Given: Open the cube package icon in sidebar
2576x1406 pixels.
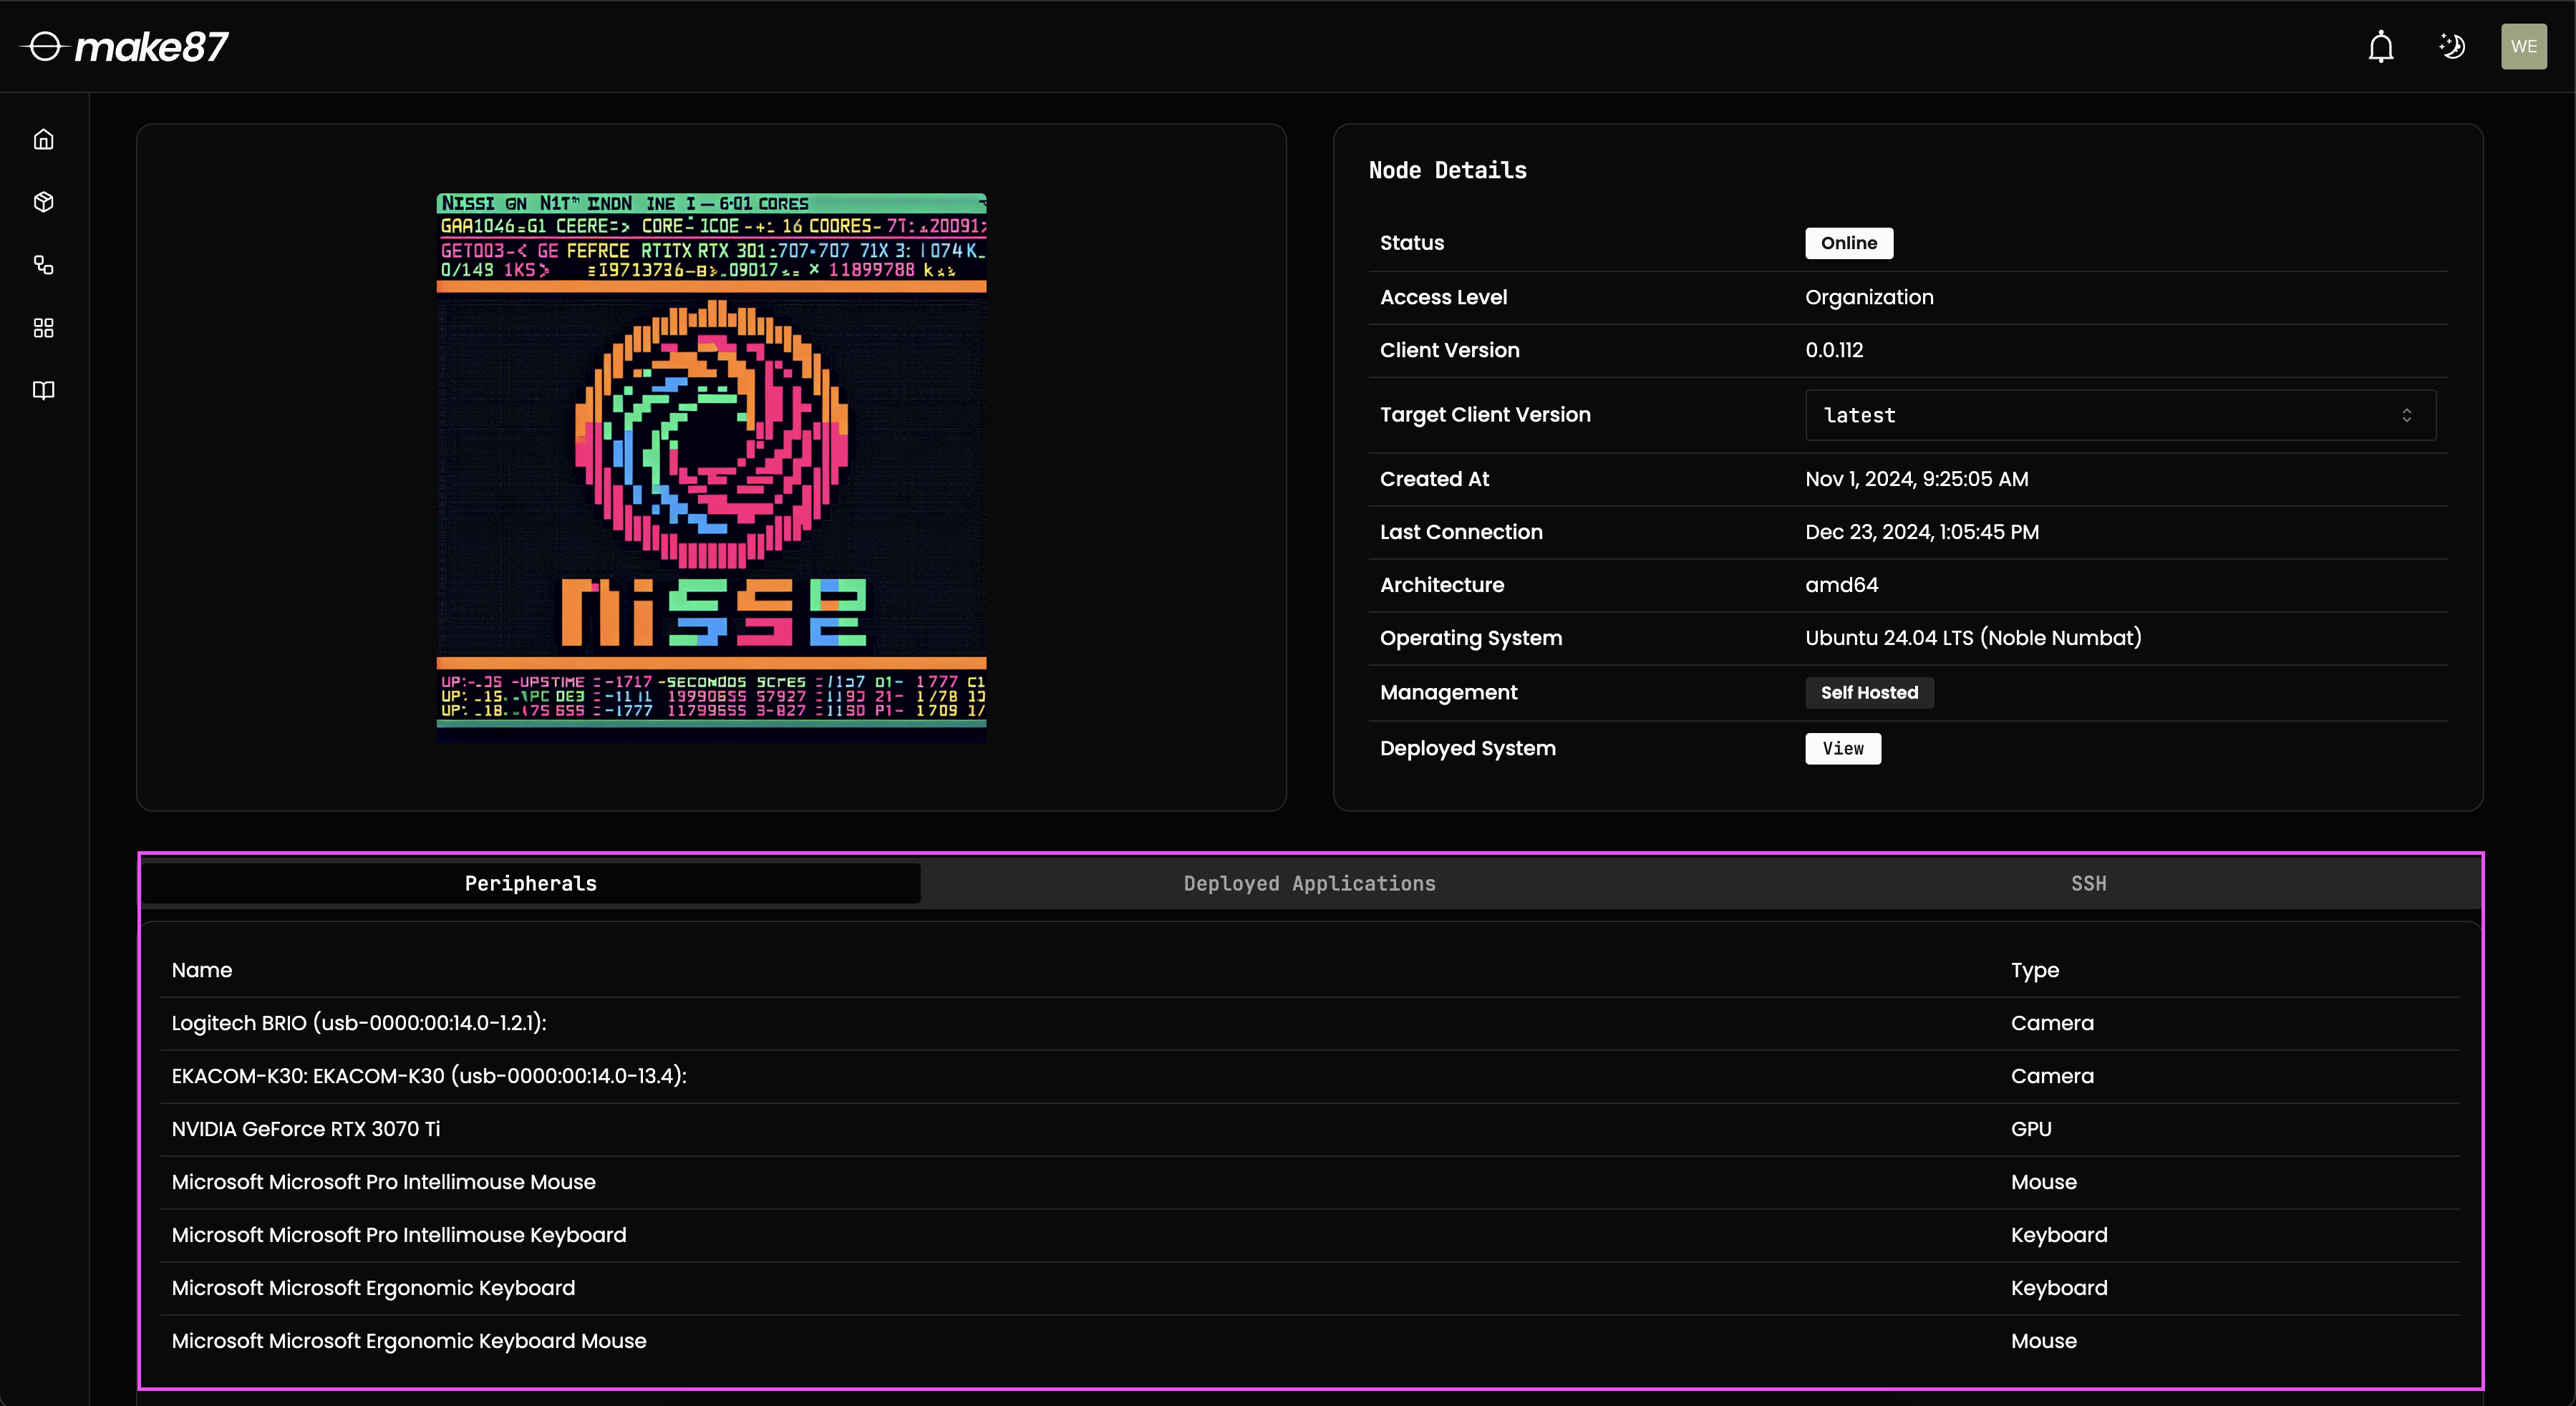Looking at the screenshot, I should click(43, 202).
